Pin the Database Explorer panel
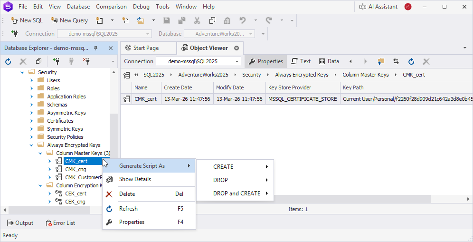 tap(96, 48)
